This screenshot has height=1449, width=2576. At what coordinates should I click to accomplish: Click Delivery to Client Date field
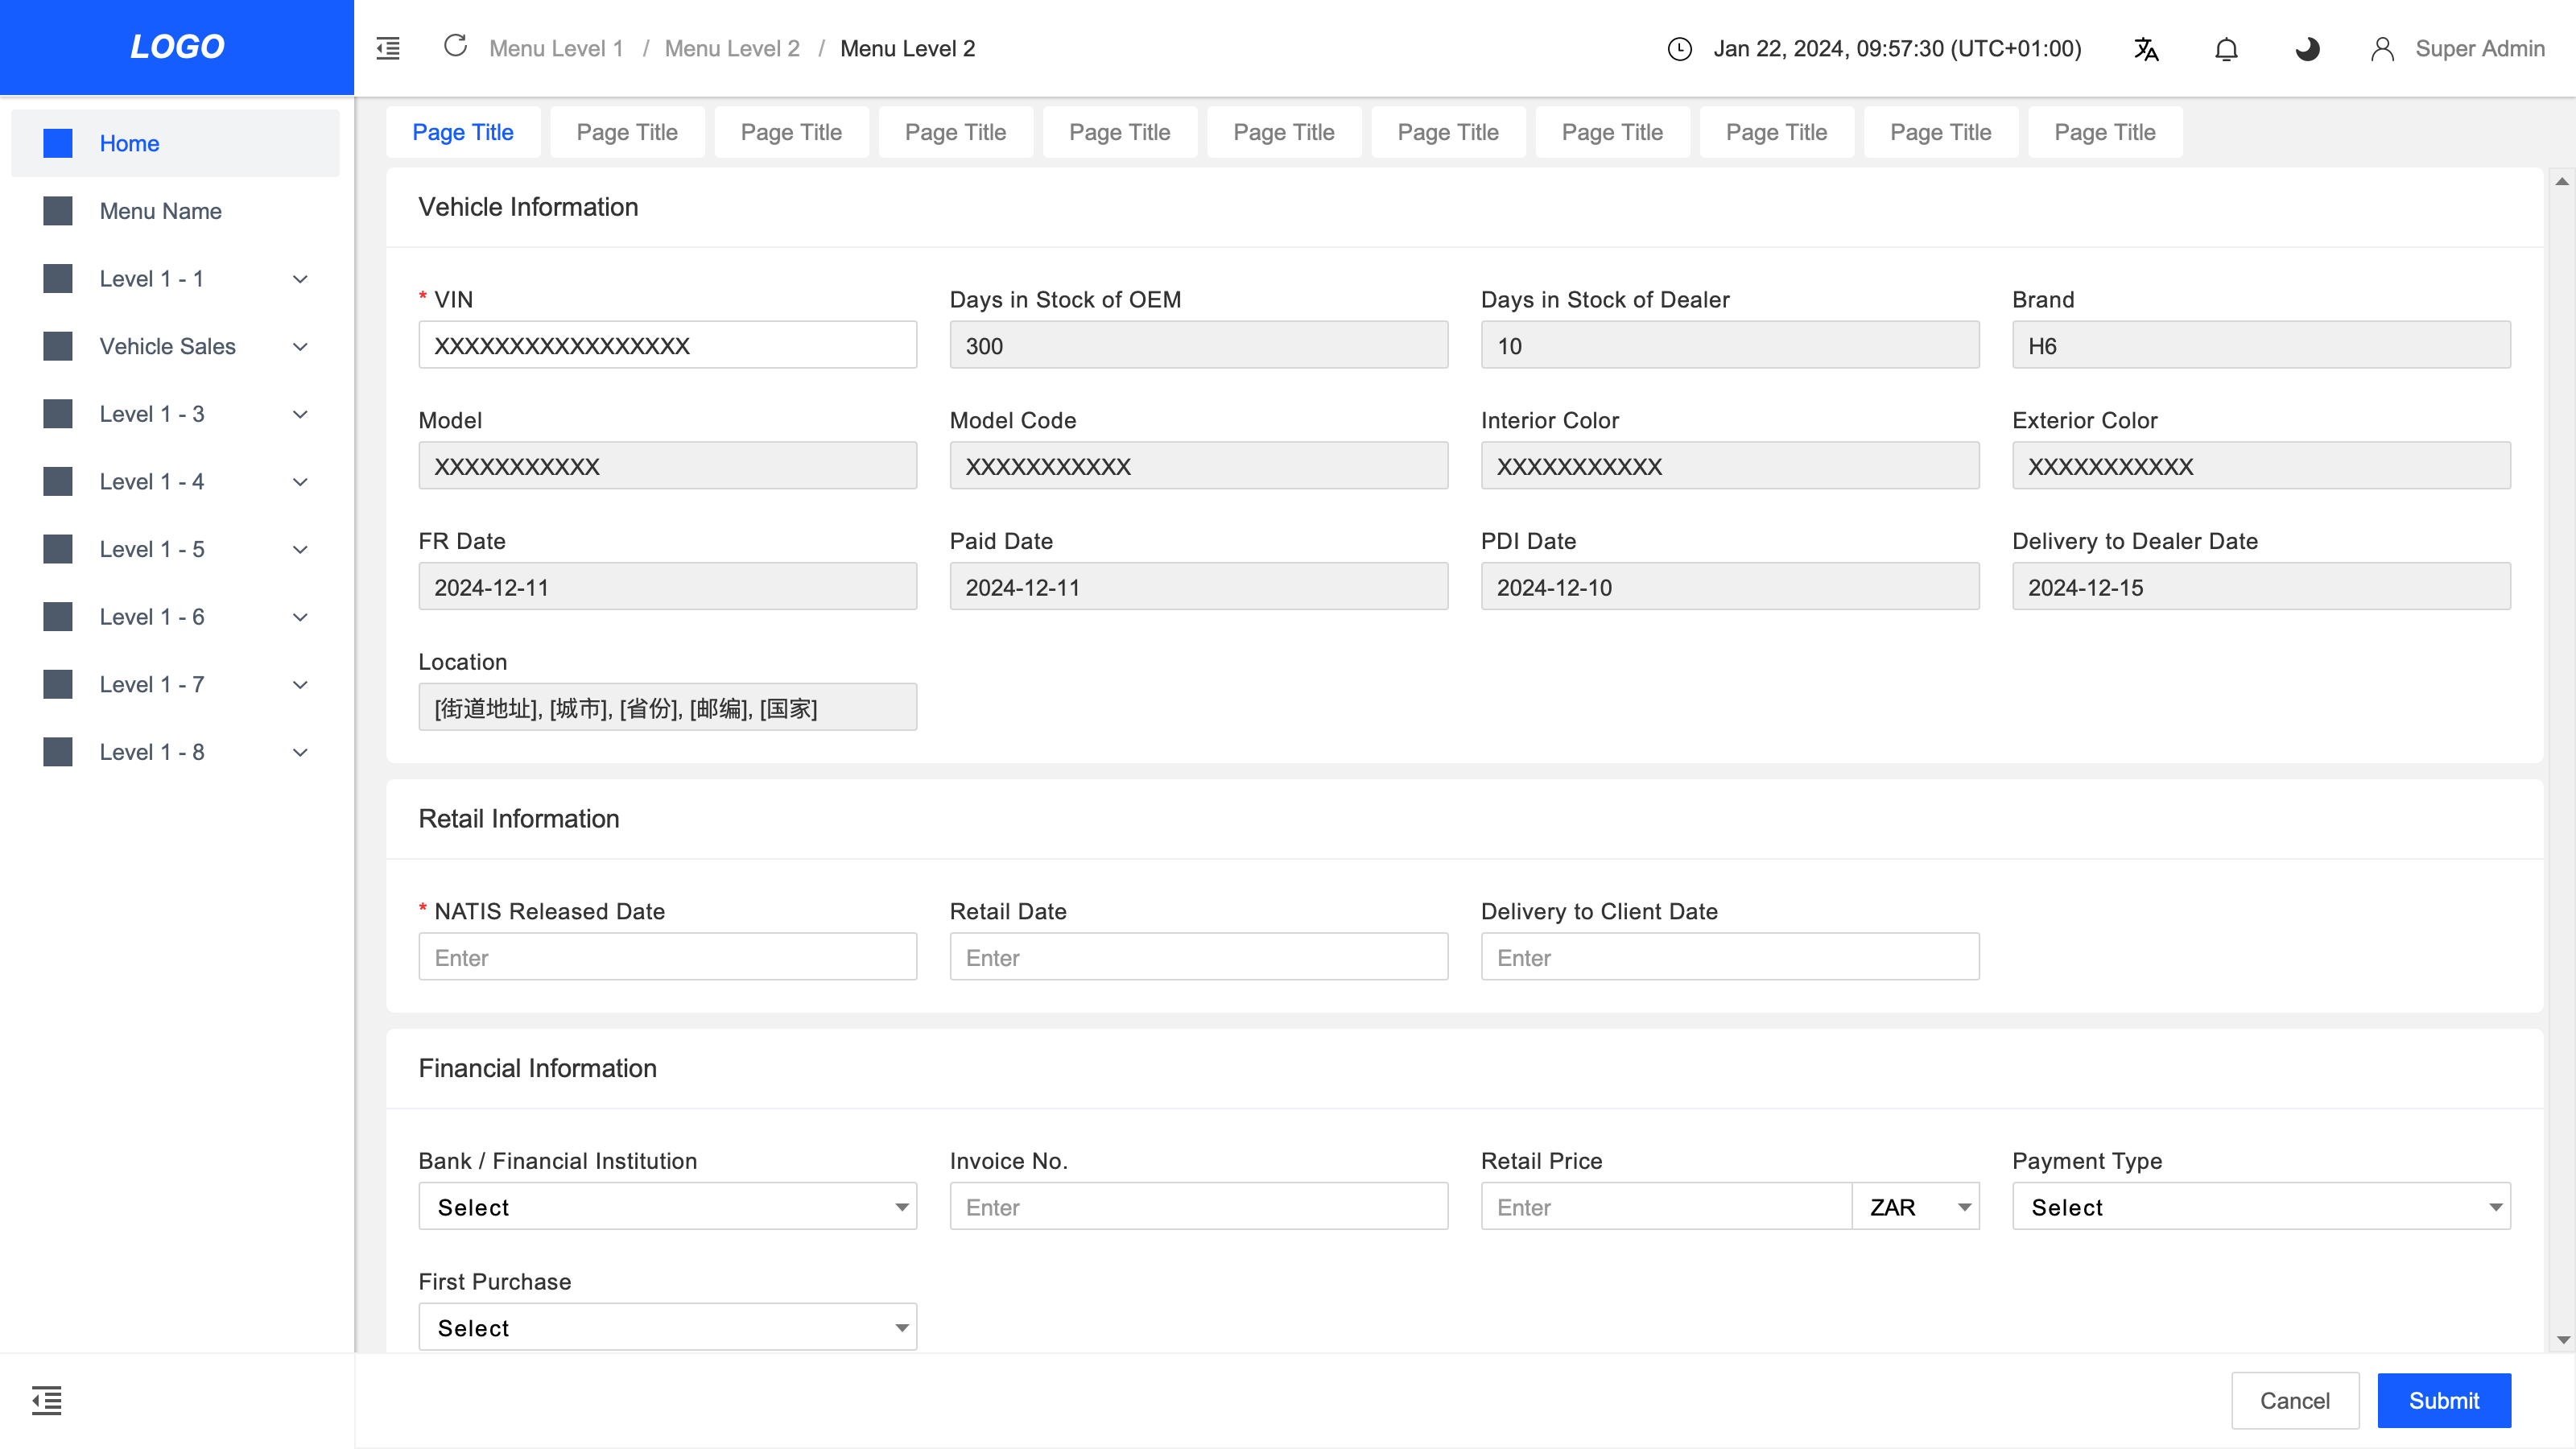1730,957
